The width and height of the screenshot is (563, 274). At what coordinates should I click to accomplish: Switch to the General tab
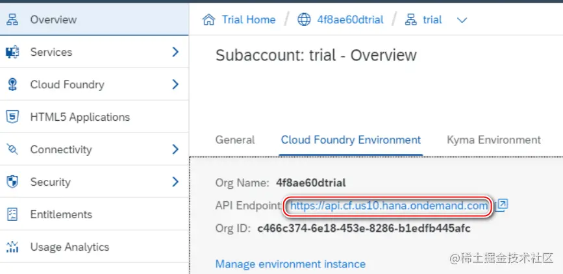[x=235, y=140]
